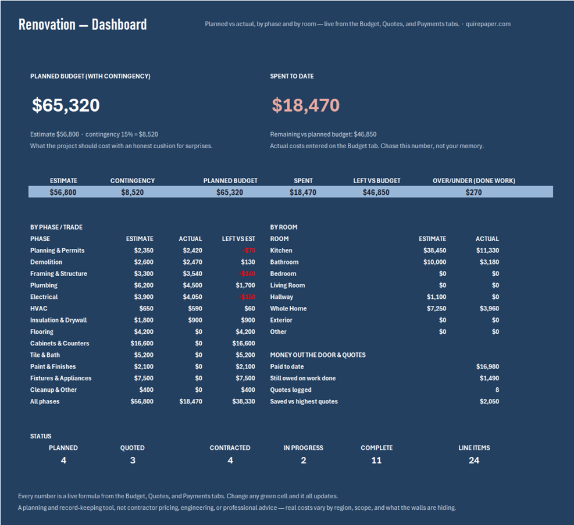Select the All phases total row label
The image size is (574, 525).
[45, 402]
